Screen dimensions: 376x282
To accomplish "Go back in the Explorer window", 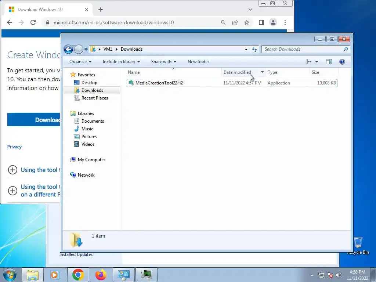I will 68,50.
